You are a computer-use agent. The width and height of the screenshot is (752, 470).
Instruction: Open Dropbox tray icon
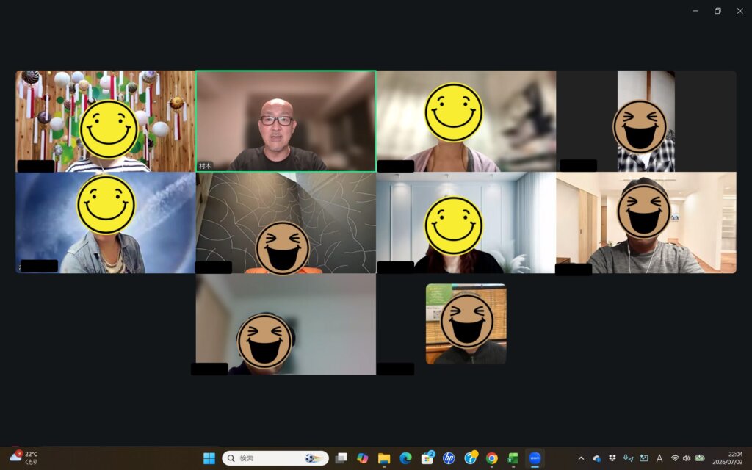click(x=612, y=458)
